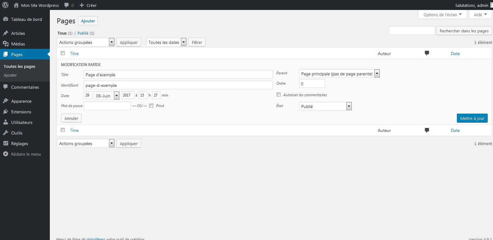Open Commentaires menu in sidebar

click(25, 87)
